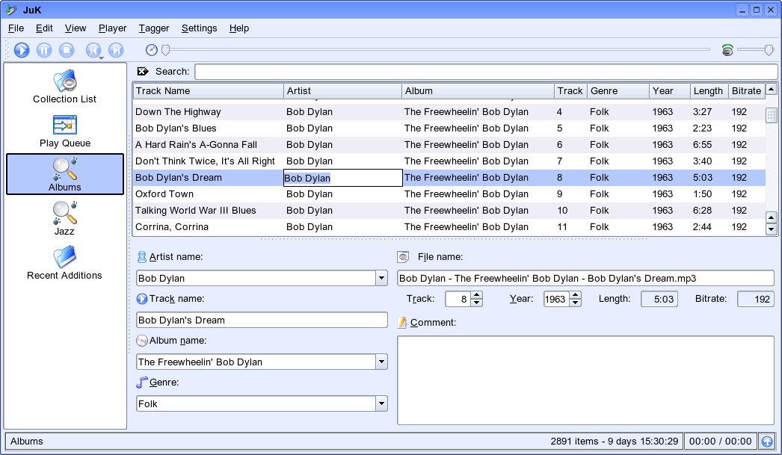782x455 pixels.
Task: Click the Pause button in the toolbar
Action: (44, 50)
